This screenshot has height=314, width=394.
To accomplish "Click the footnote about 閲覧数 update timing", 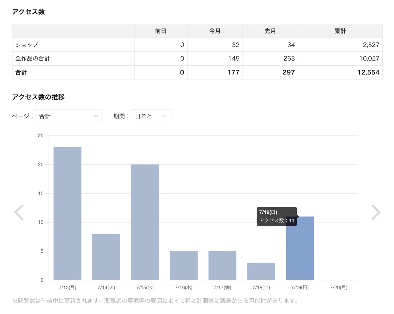I will click(x=155, y=301).
